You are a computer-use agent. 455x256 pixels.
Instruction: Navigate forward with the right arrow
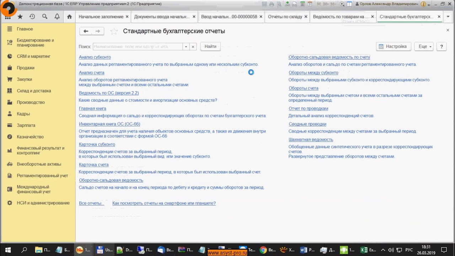click(x=98, y=31)
